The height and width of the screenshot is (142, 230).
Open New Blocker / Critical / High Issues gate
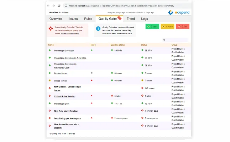pyautogui.click(x=67, y=88)
